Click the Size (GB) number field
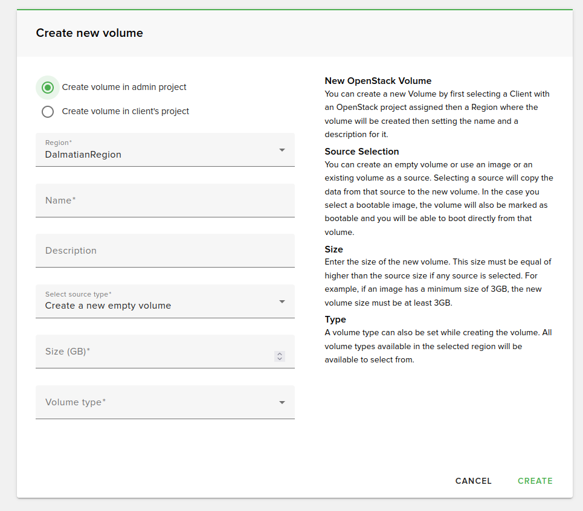 [151, 352]
